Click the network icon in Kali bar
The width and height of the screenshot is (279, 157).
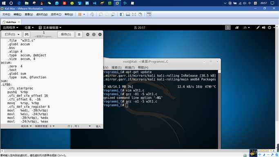(x=258, y=27)
